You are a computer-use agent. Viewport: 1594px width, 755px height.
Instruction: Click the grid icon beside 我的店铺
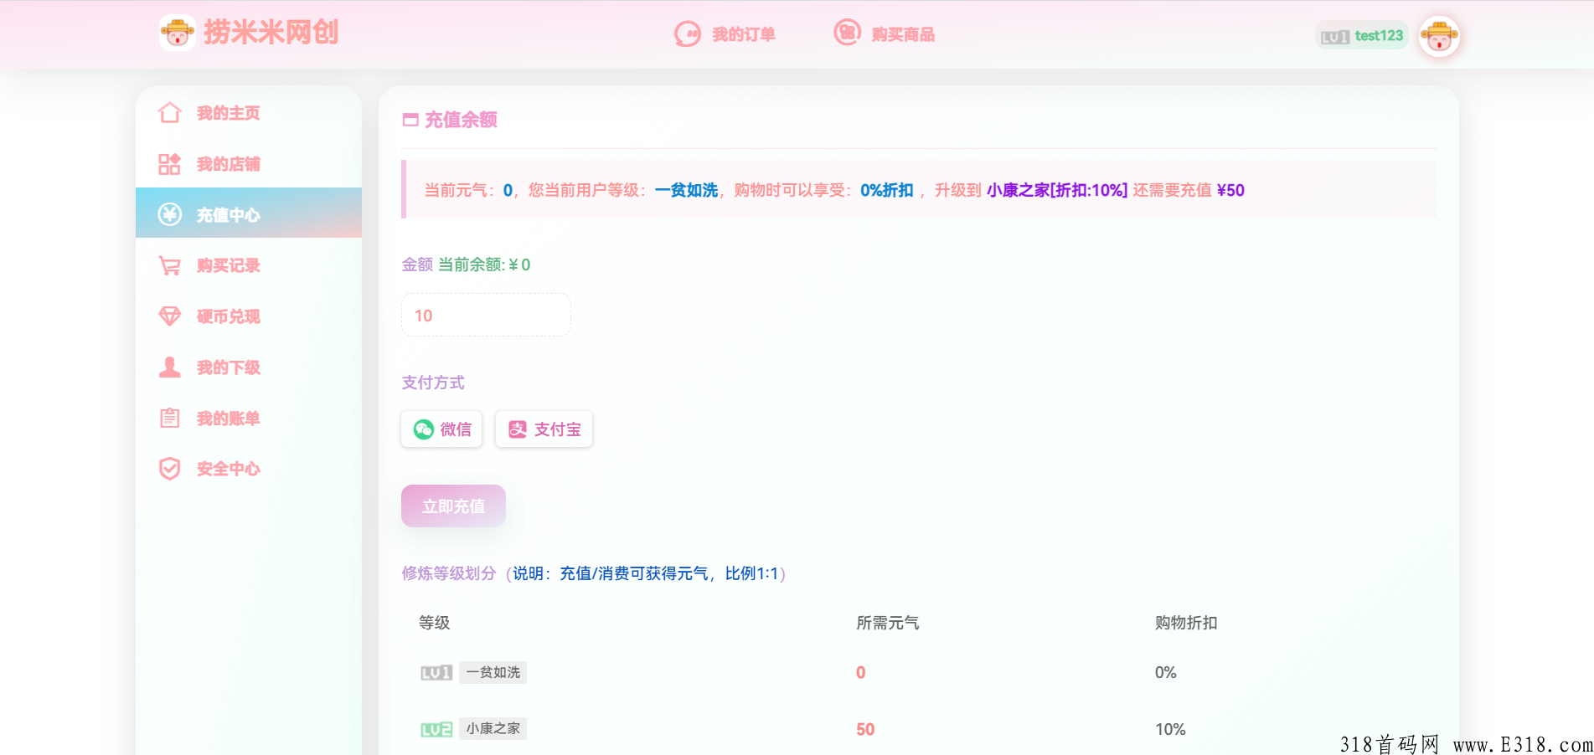tap(170, 164)
